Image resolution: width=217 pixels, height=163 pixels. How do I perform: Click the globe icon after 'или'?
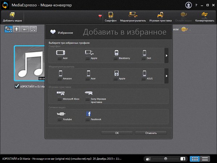(x=184, y=29)
